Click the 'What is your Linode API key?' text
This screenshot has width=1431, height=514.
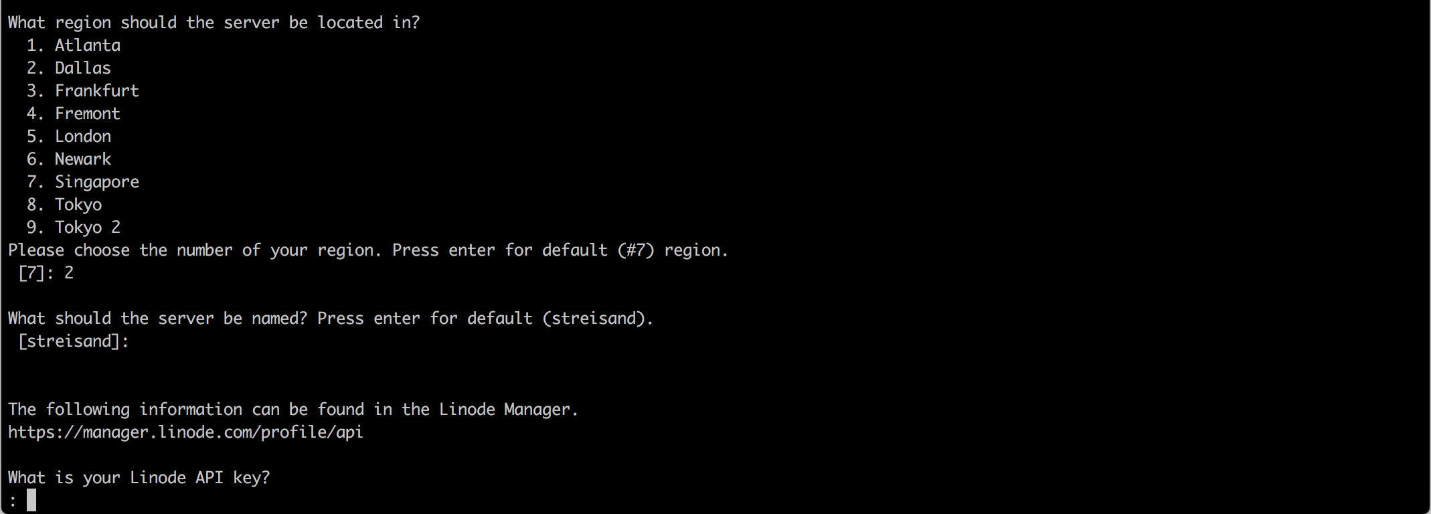139,478
